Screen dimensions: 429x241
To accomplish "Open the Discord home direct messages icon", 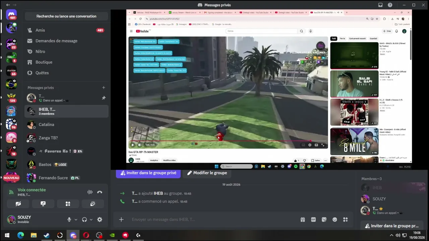I will (11, 15).
